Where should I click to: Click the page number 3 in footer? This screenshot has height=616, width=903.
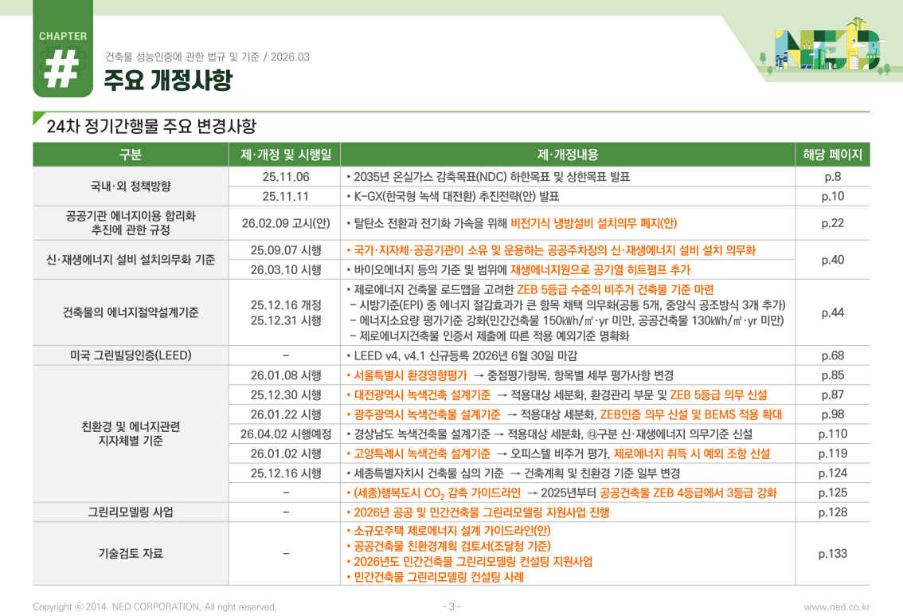tap(451, 606)
